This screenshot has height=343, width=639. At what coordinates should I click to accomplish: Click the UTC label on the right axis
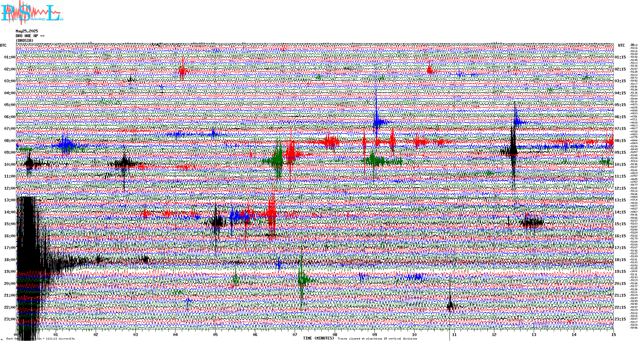click(x=621, y=45)
